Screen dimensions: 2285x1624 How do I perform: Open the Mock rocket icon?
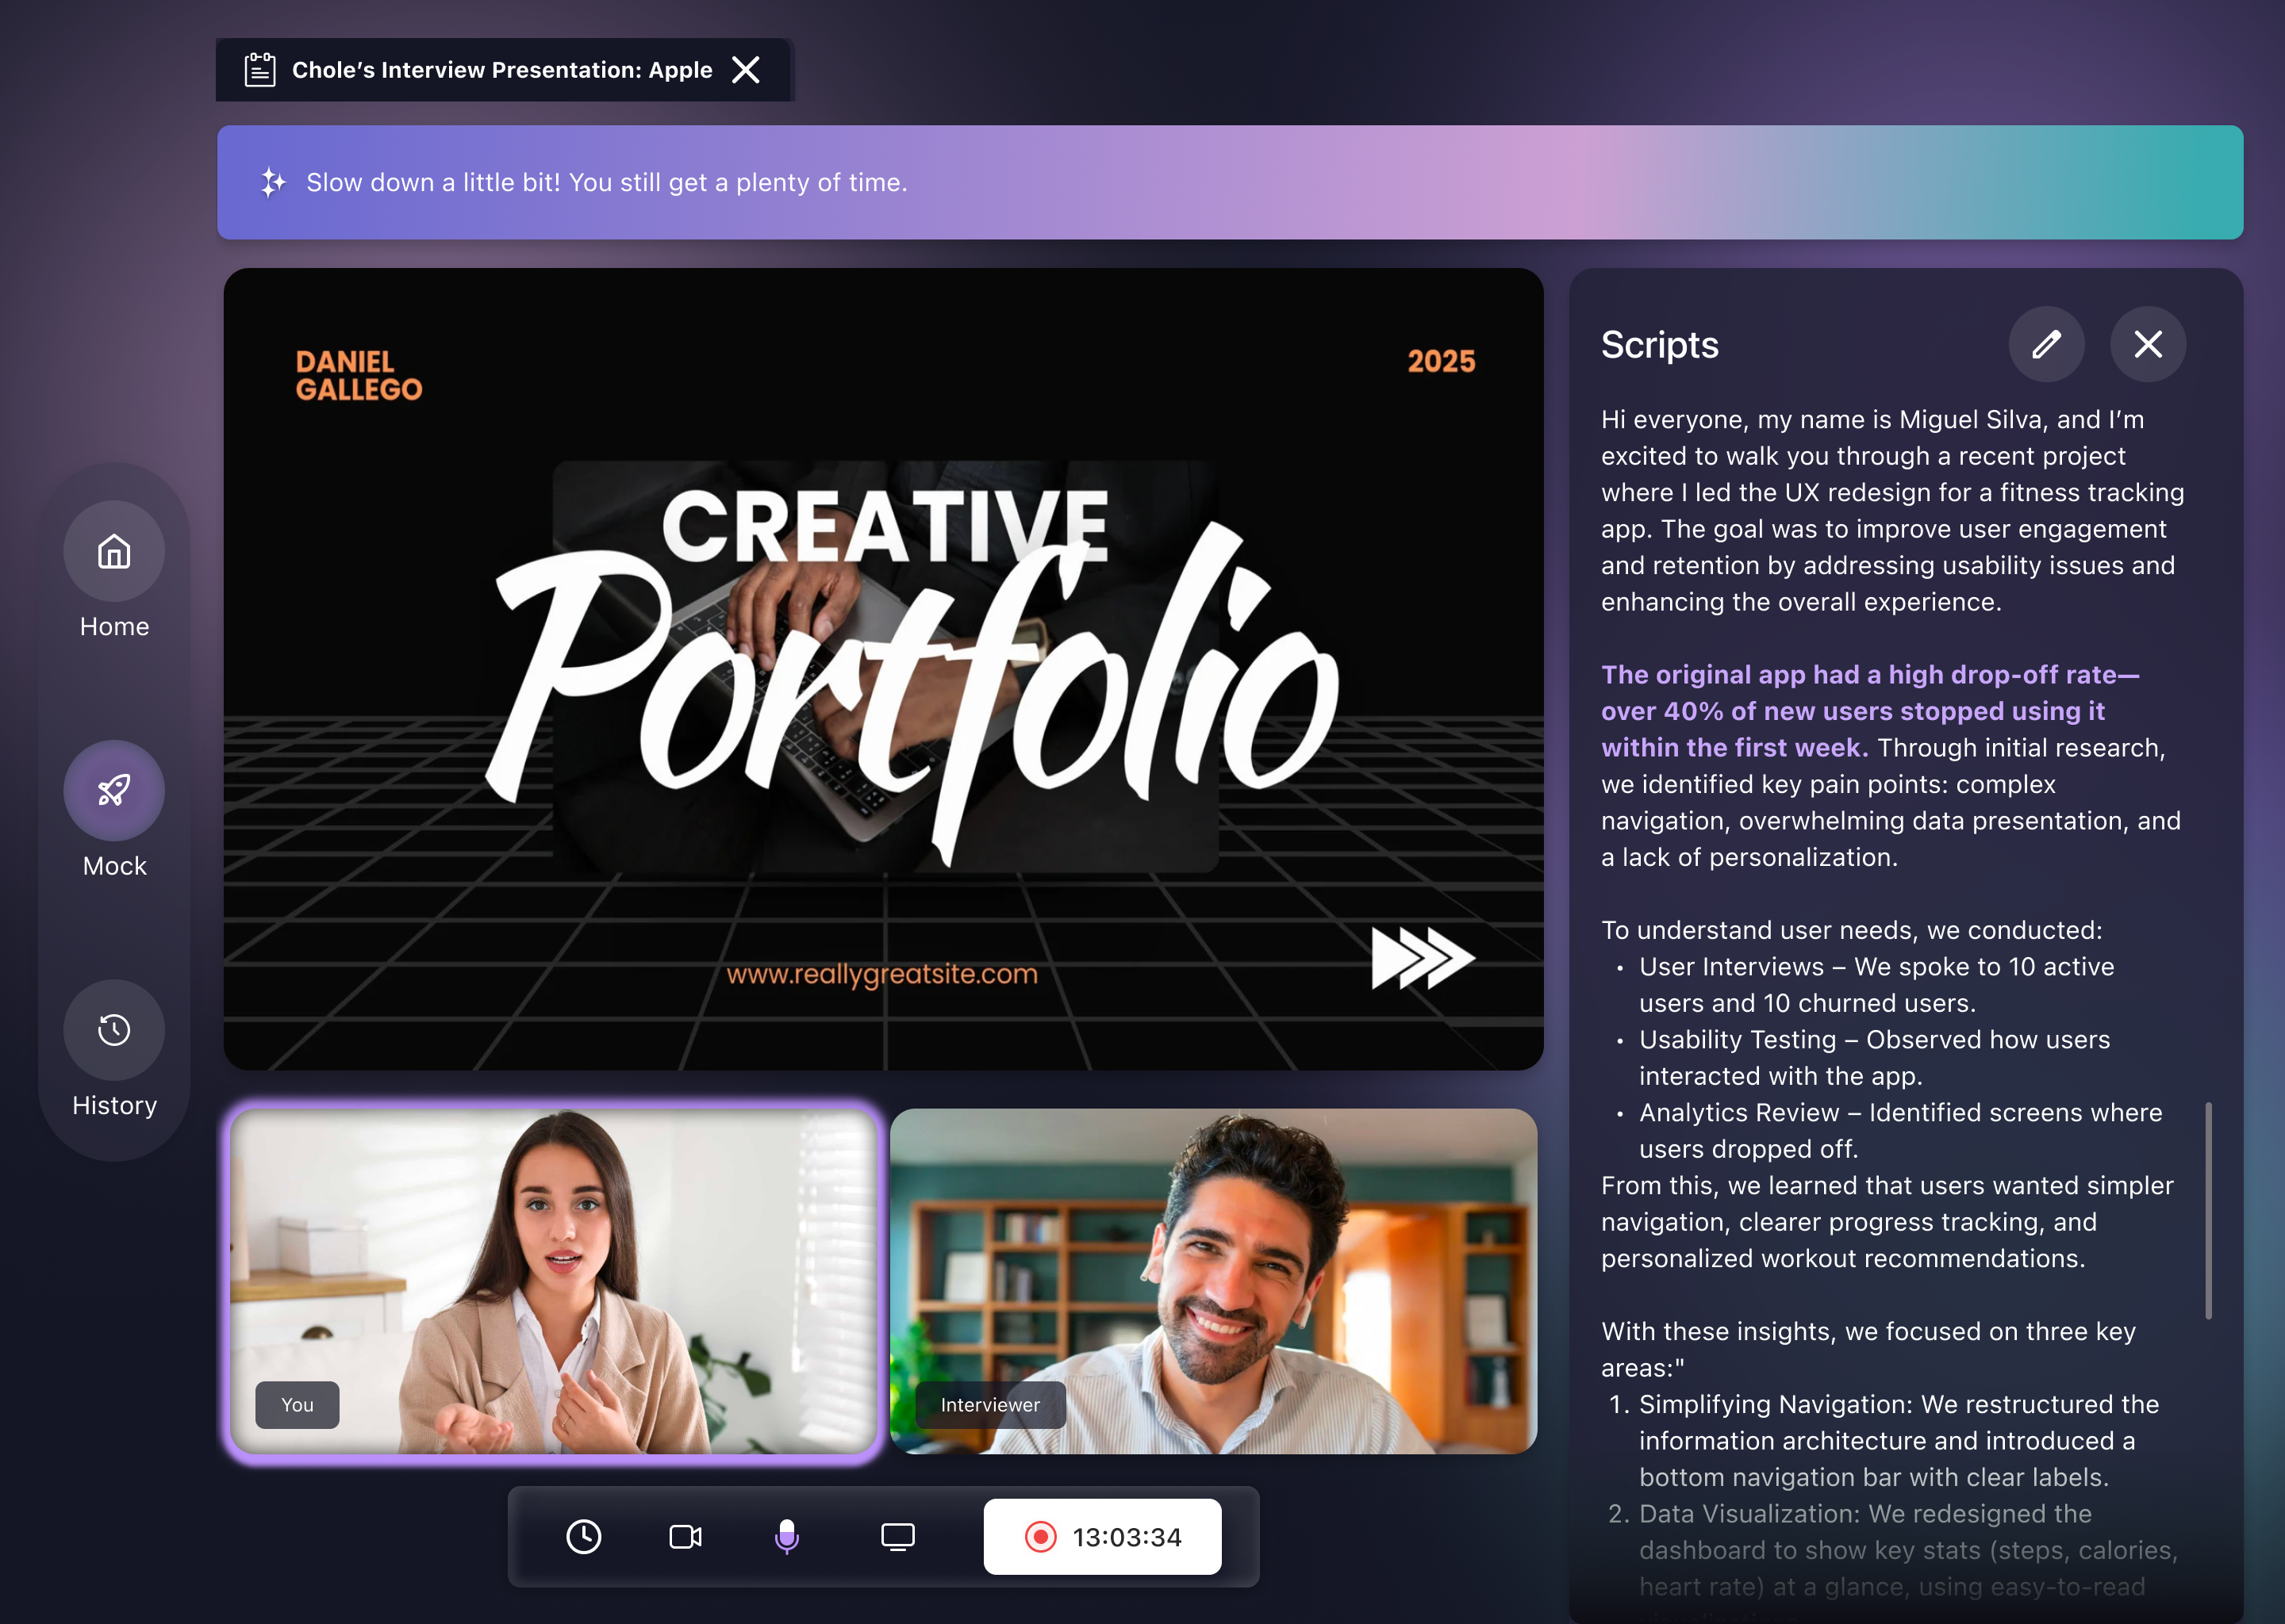click(114, 790)
